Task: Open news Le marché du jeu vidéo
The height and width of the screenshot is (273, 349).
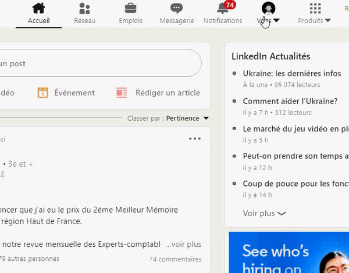Action: pyautogui.click(x=296, y=129)
